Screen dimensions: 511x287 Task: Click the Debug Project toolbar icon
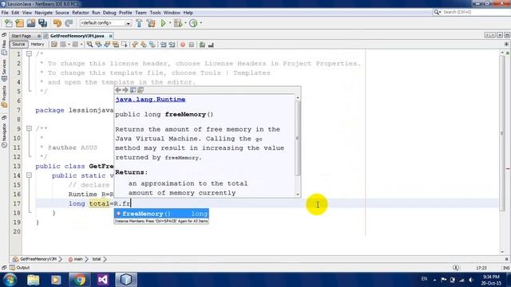coord(178,23)
